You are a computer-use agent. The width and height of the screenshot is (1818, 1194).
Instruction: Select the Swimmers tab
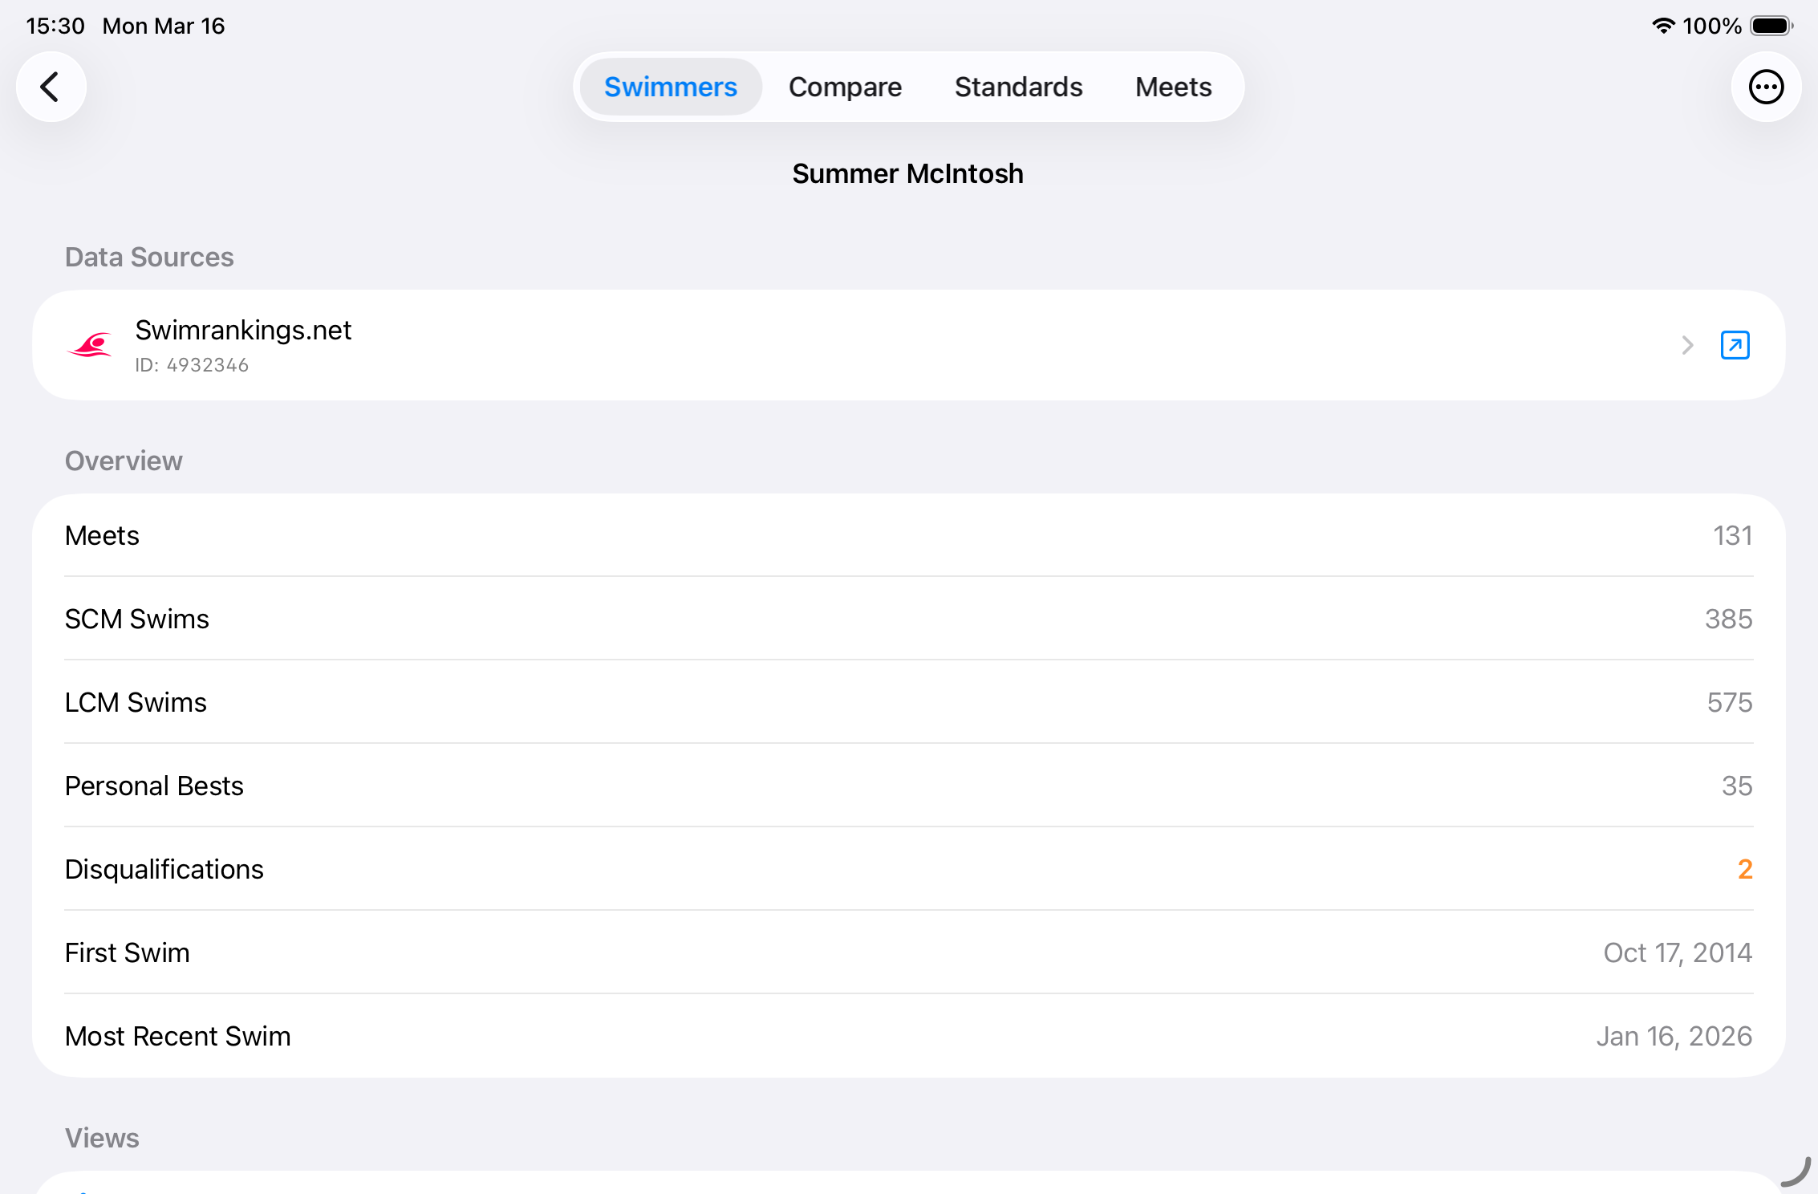click(670, 87)
